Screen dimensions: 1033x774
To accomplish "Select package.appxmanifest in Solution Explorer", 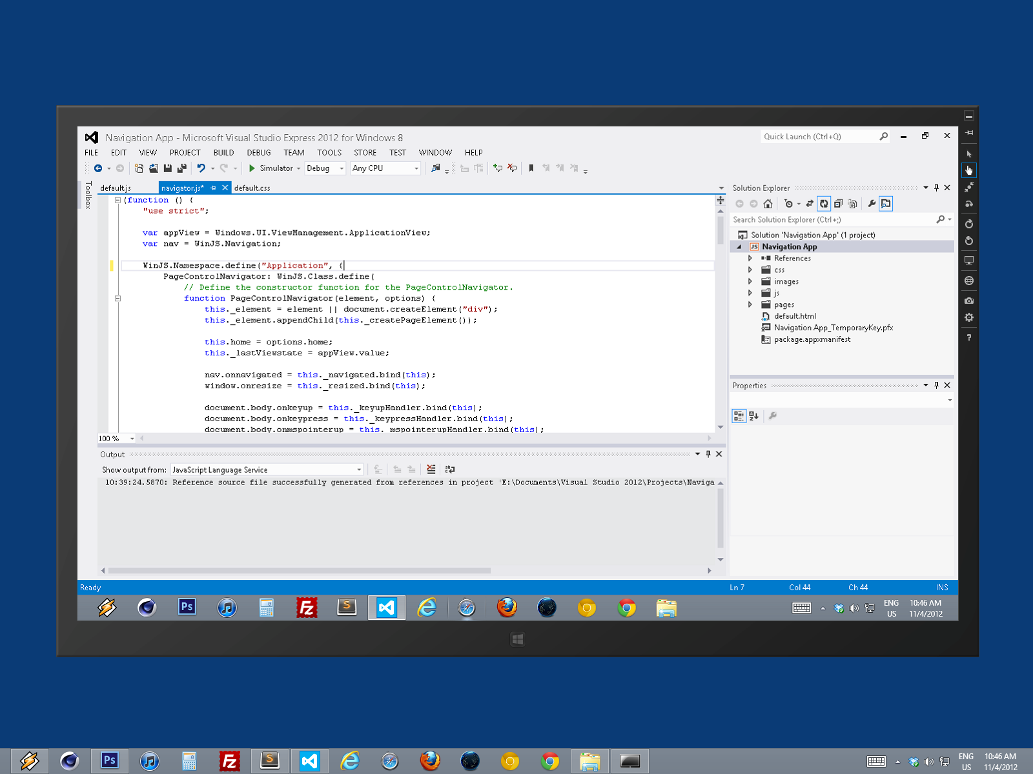I will (x=812, y=339).
